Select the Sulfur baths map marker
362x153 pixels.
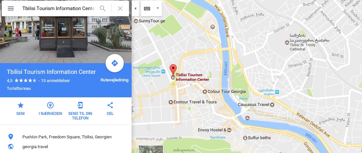pyautogui.click(x=245, y=138)
